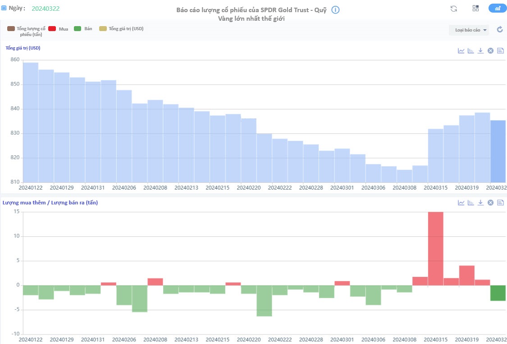Viewport: 507px width, 344px height.
Task: Click the blue chart mode button
Action: [498, 9]
